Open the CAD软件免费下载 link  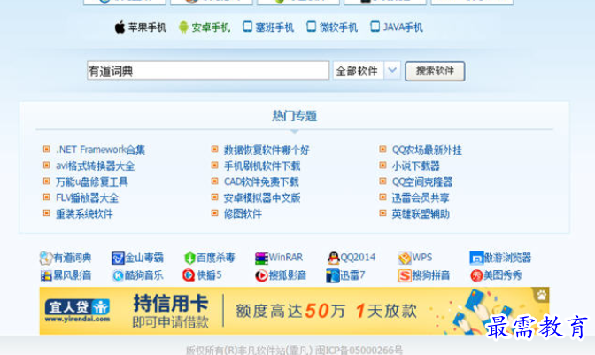point(261,181)
